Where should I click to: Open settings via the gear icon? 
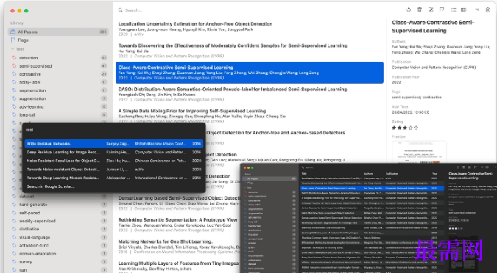(x=488, y=10)
